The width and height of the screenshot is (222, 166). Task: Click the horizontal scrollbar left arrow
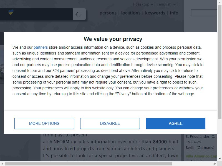click(2, 164)
